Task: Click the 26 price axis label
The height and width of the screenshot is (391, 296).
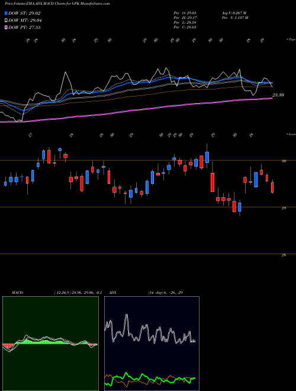Action: 284,255
